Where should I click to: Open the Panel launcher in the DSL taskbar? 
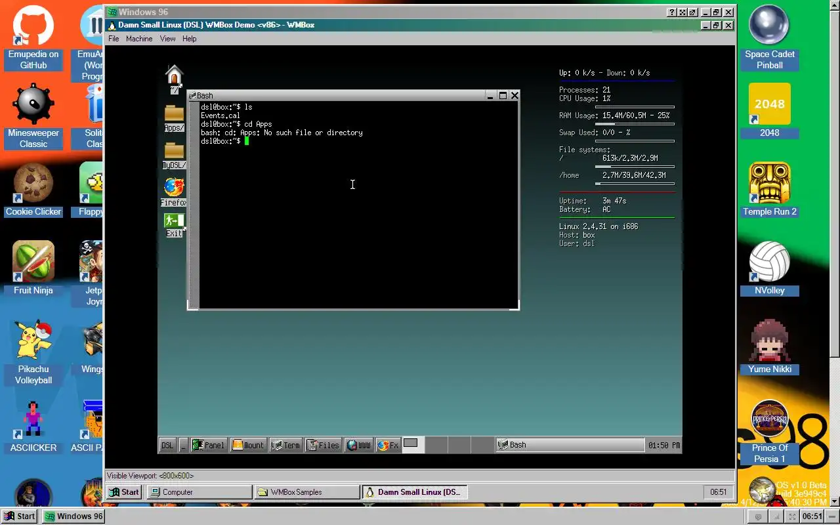208,445
